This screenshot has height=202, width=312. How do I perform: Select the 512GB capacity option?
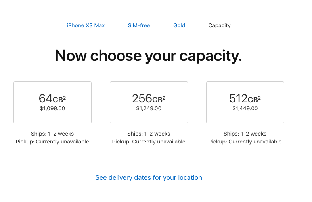pos(245,102)
